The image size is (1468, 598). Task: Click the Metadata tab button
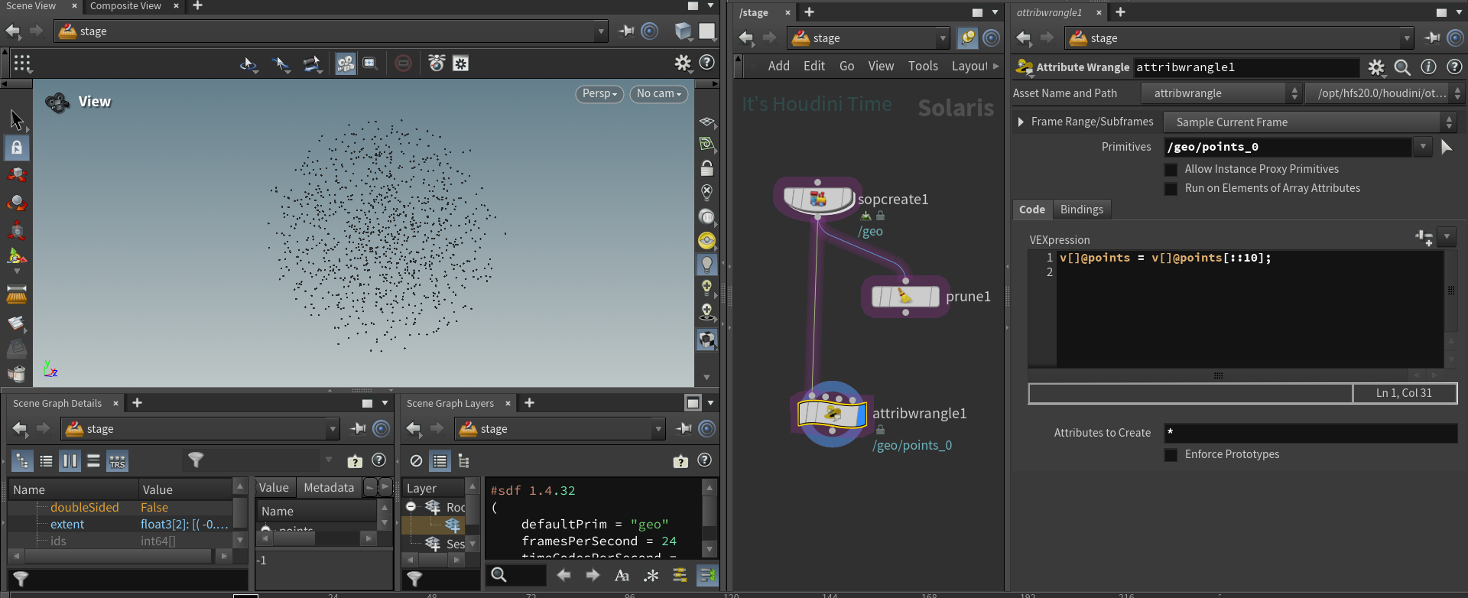point(329,488)
